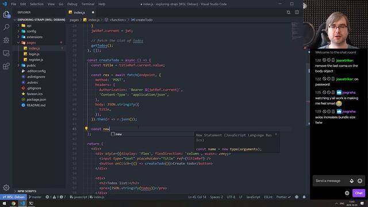368x207 pixels.
Task: Open chat settings gear icon
Action: [347, 193]
